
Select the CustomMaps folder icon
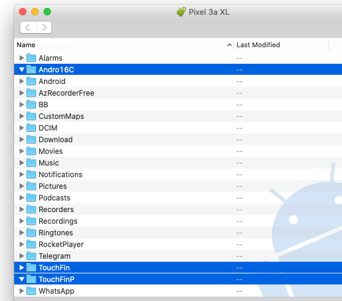point(31,116)
